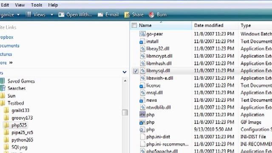Select the php GIF Image icon
This screenshot has height=153, width=272.
142,122
